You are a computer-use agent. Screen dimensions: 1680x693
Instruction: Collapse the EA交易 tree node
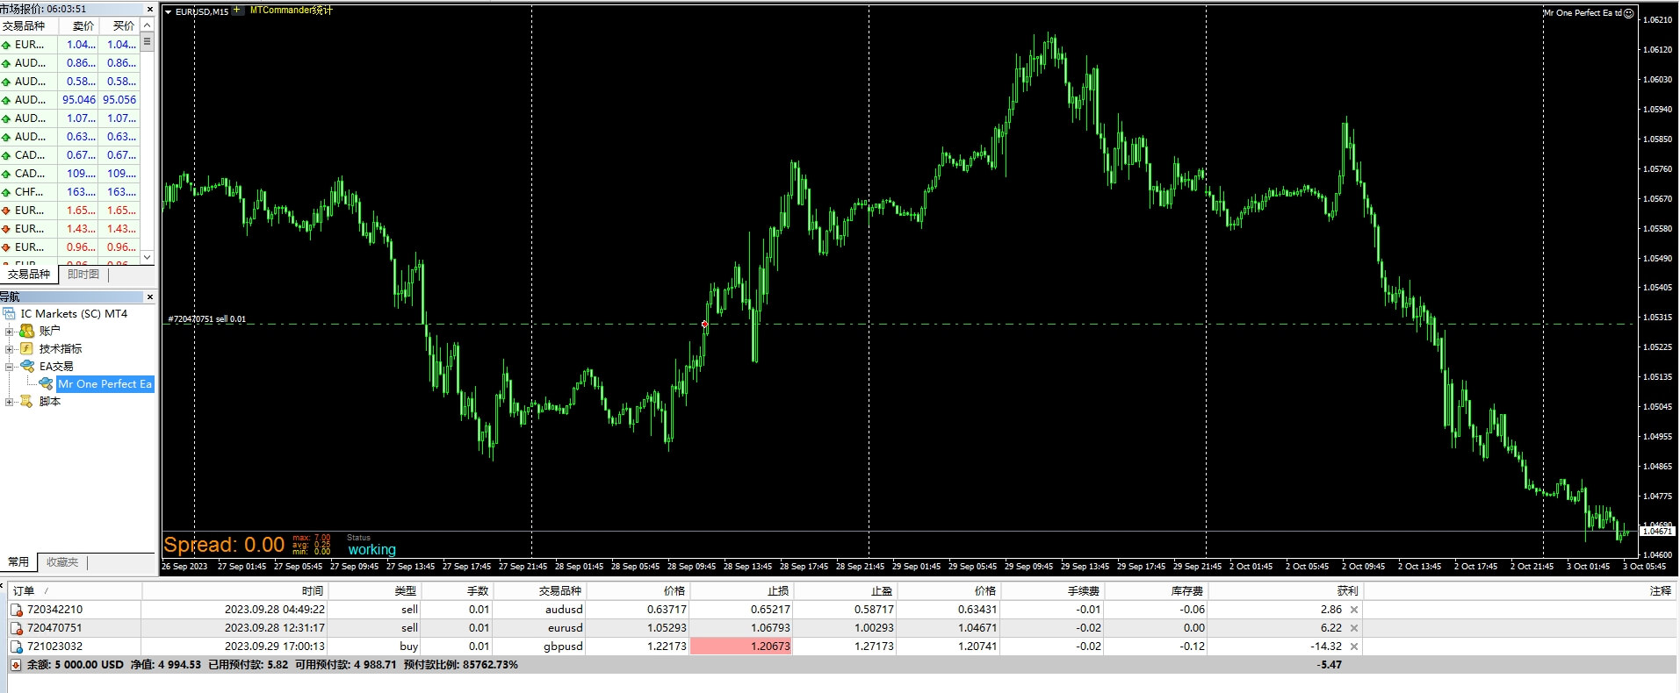tap(9, 366)
